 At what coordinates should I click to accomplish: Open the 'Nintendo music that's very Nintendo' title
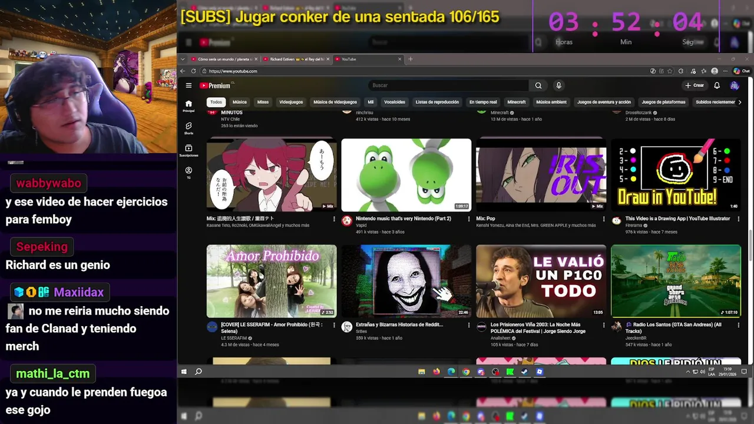(404, 218)
